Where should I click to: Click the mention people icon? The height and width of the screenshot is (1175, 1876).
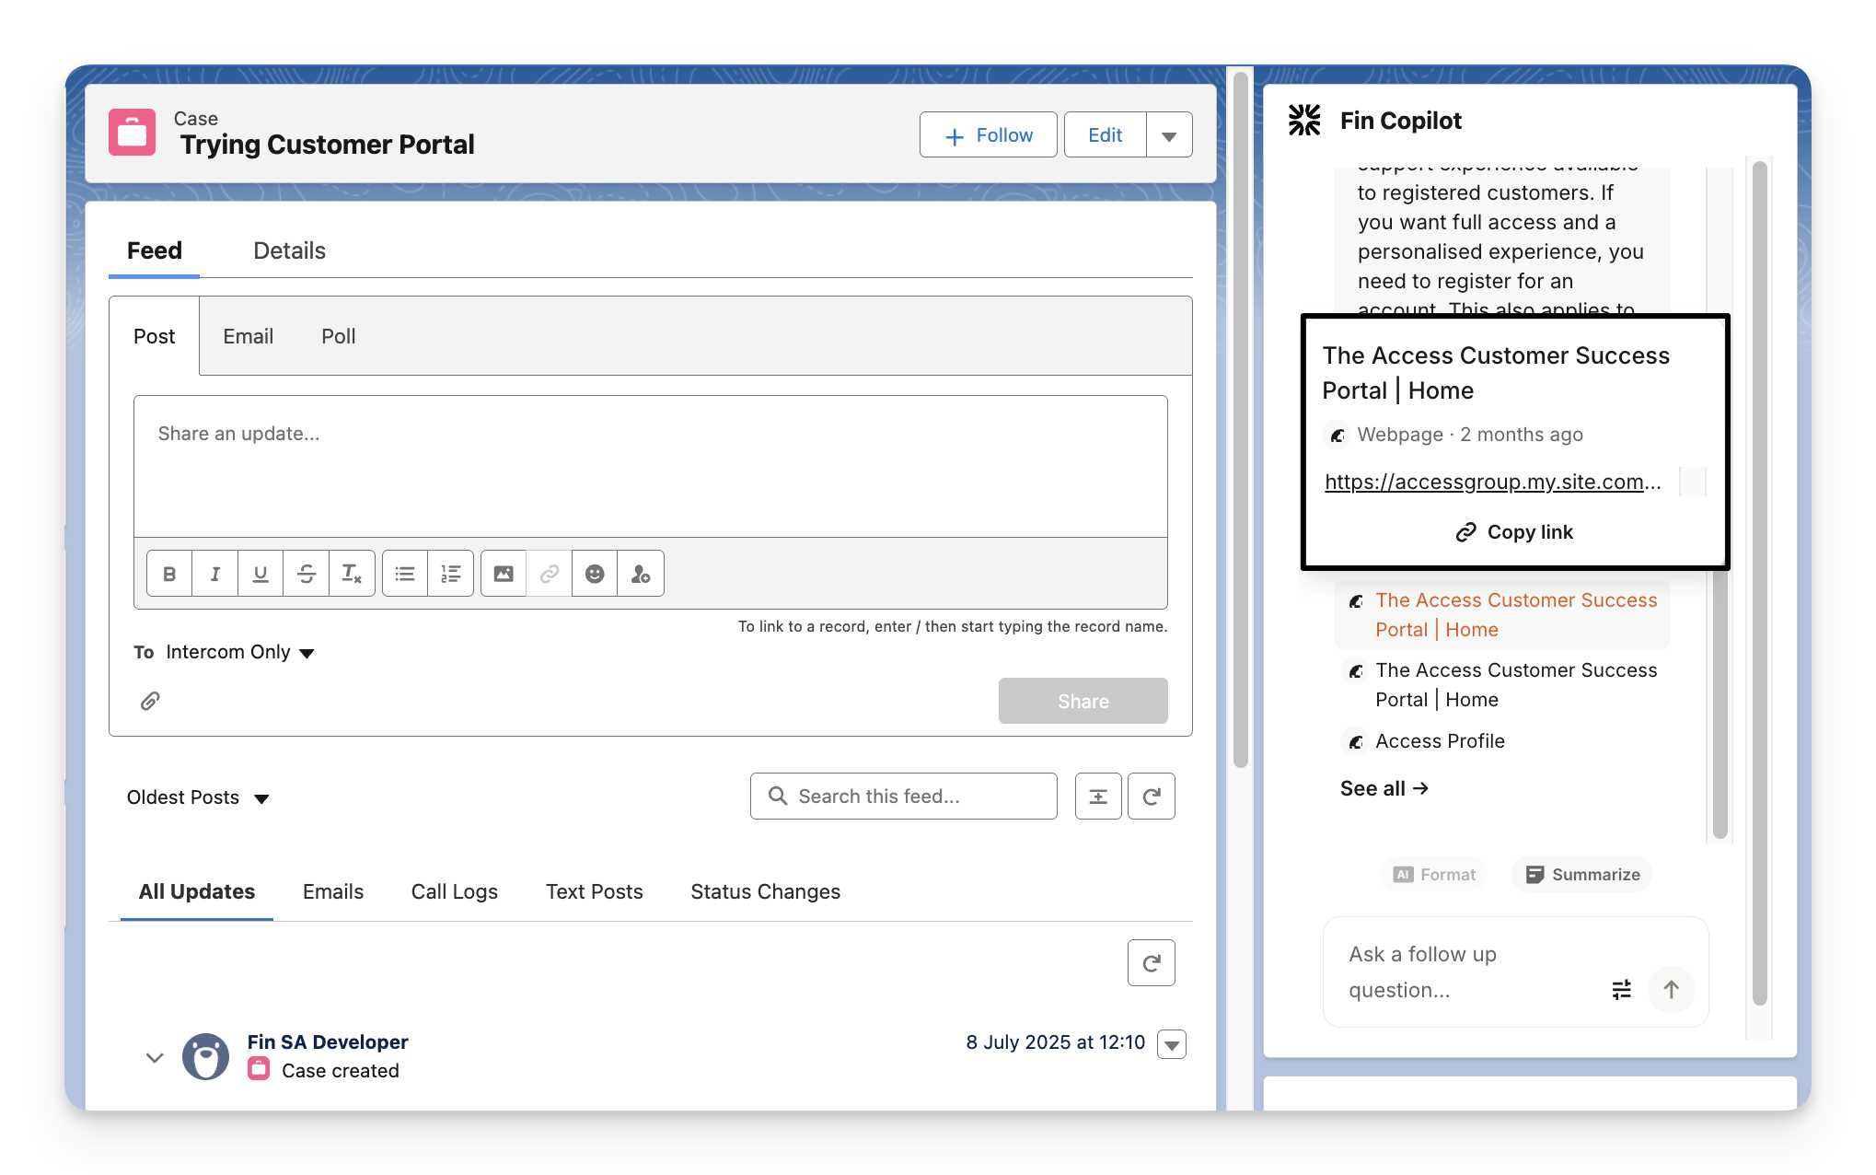[641, 574]
